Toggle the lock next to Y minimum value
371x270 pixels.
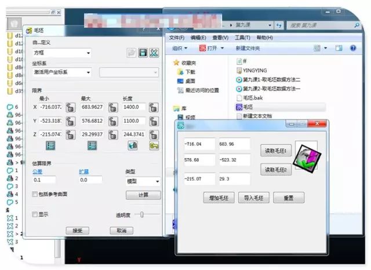[x=71, y=121]
